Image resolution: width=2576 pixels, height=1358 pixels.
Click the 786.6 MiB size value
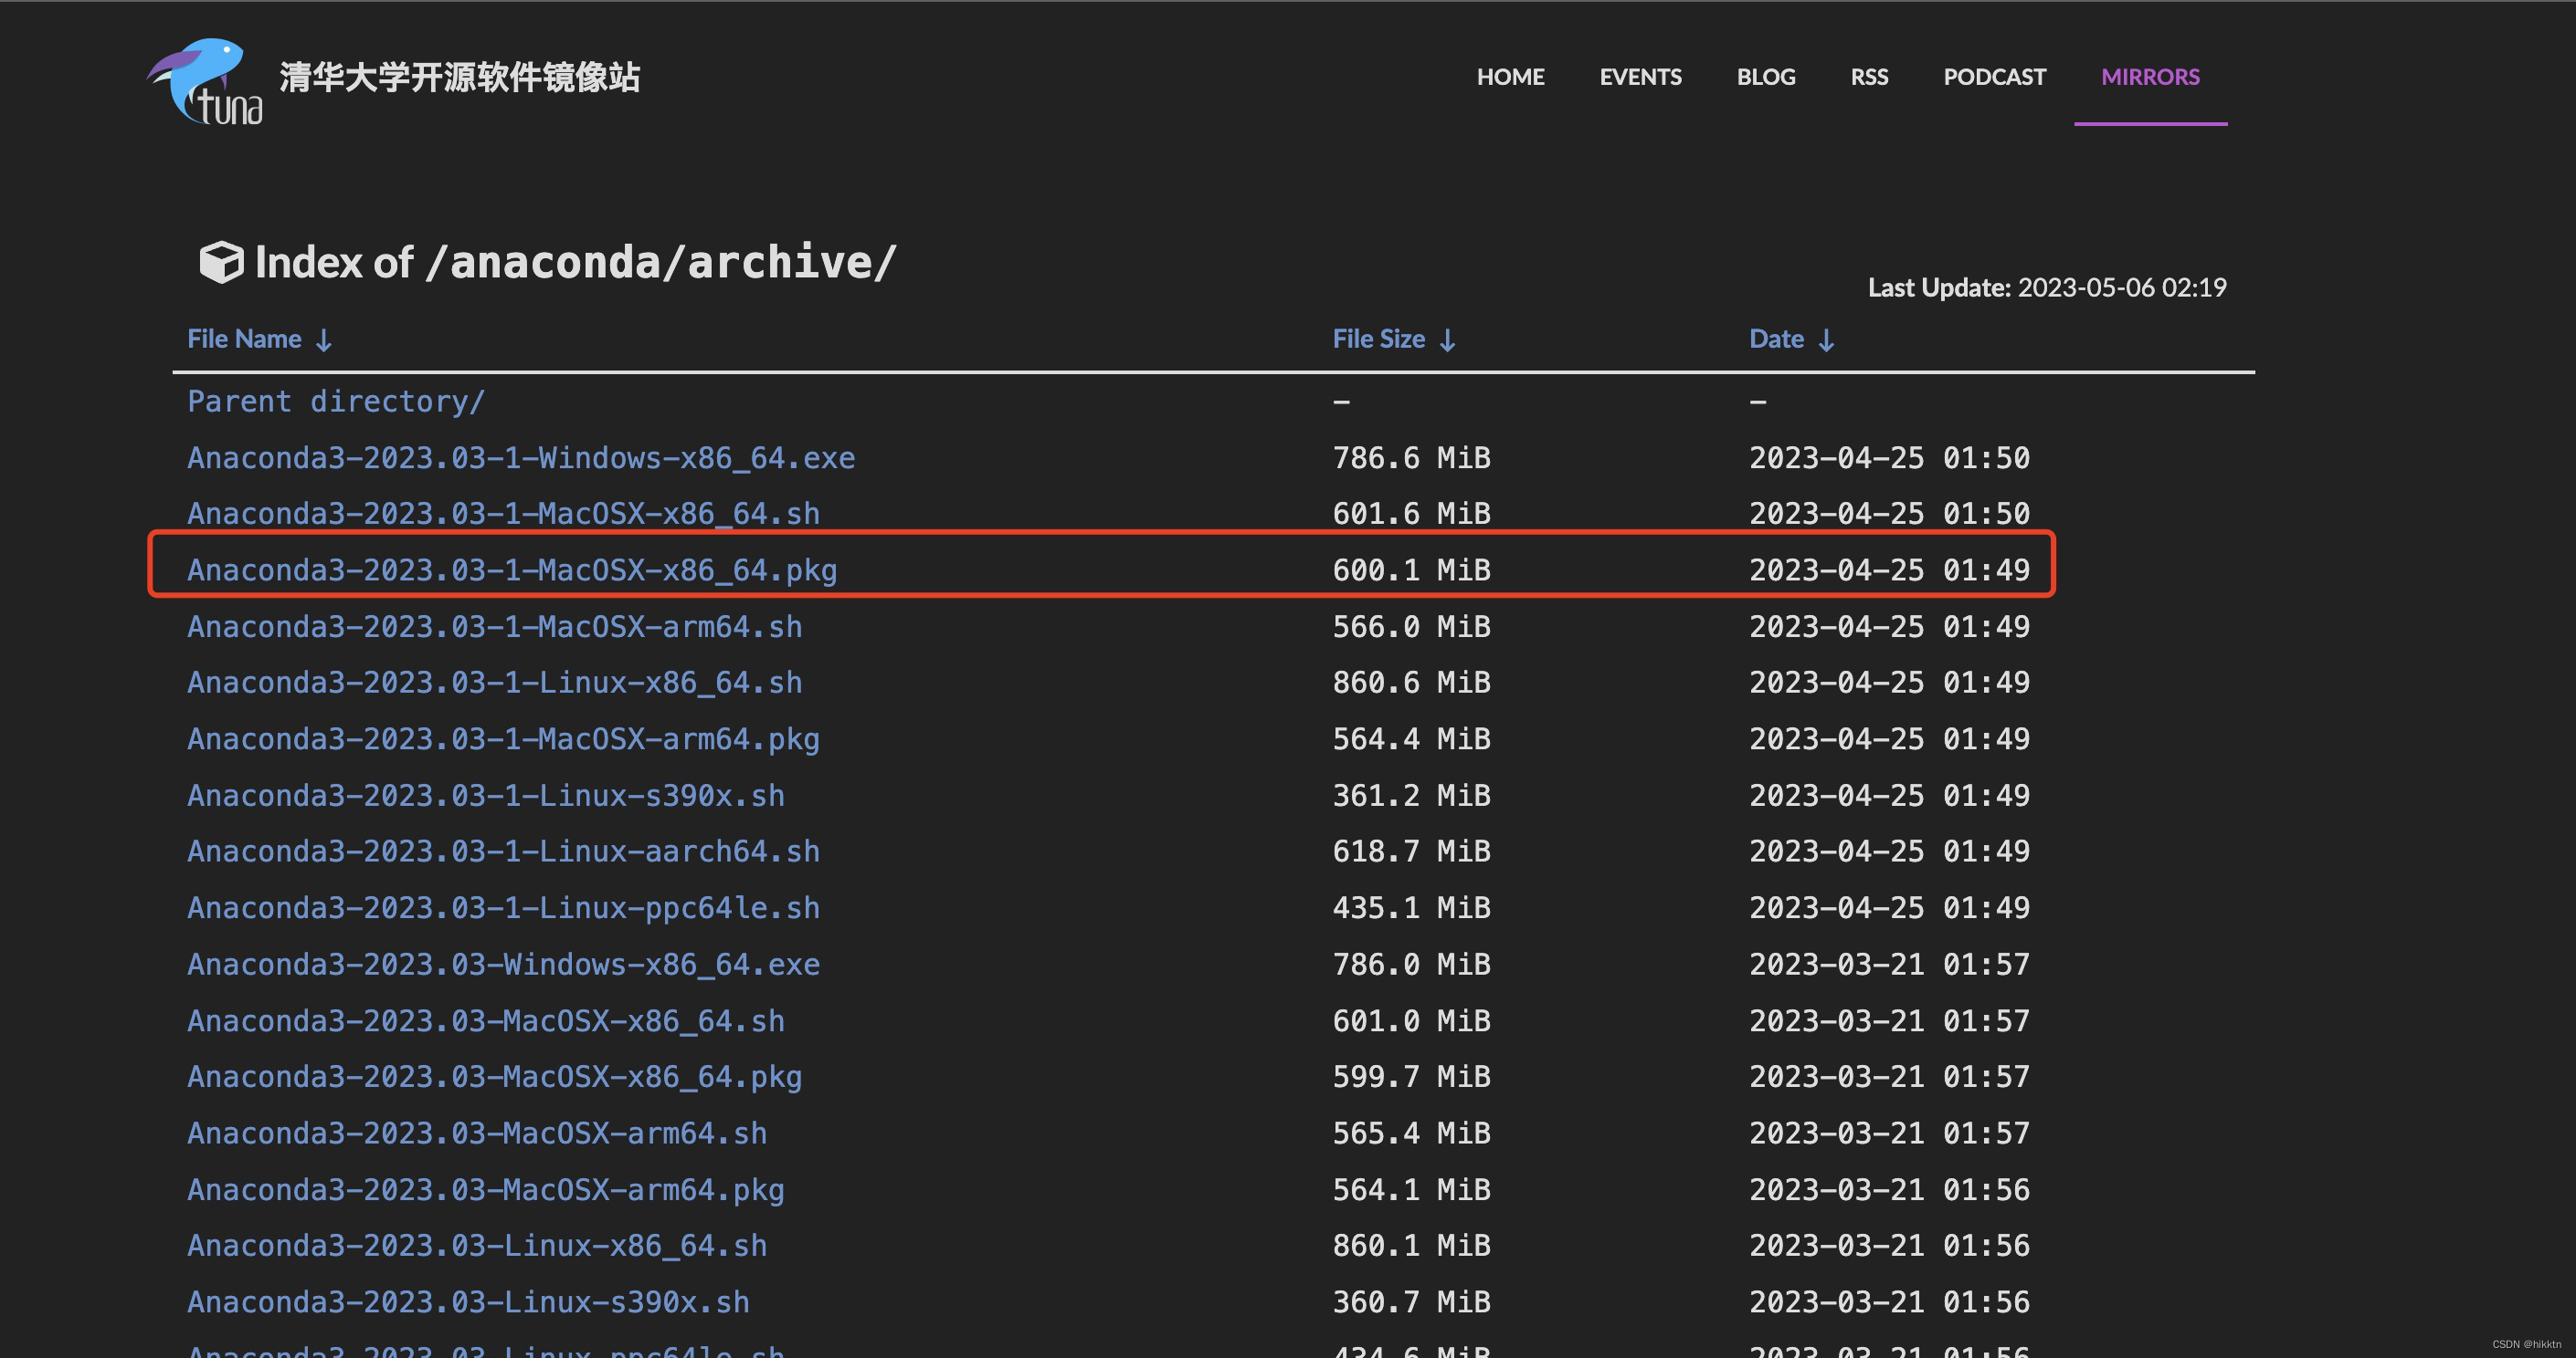coord(1411,457)
